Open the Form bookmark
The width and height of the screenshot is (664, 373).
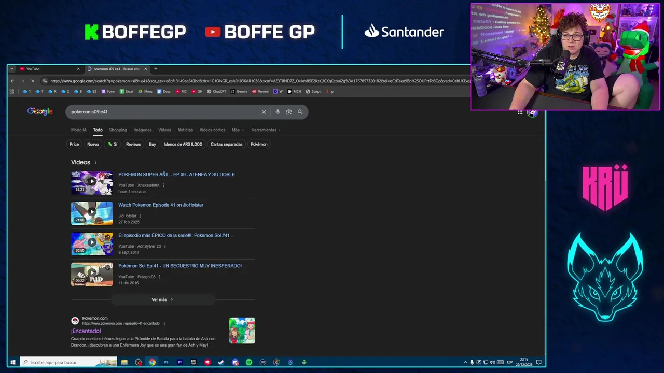pyautogui.click(x=108, y=91)
